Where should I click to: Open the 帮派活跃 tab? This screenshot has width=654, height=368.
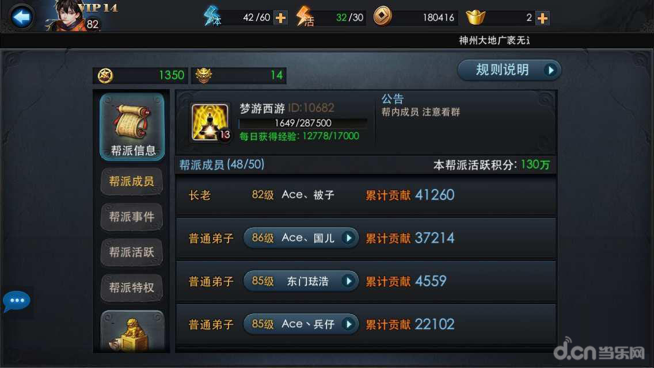coord(131,252)
